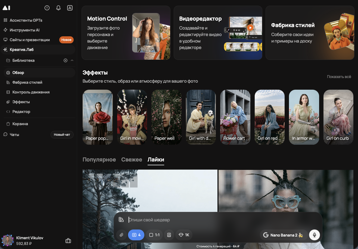Open the notifications bell

pos(58,8)
